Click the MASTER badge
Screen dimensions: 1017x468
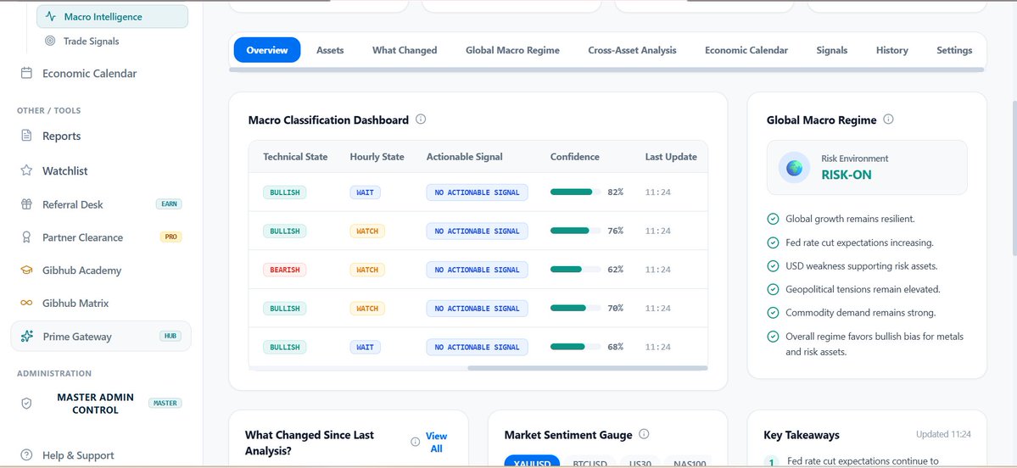point(165,404)
